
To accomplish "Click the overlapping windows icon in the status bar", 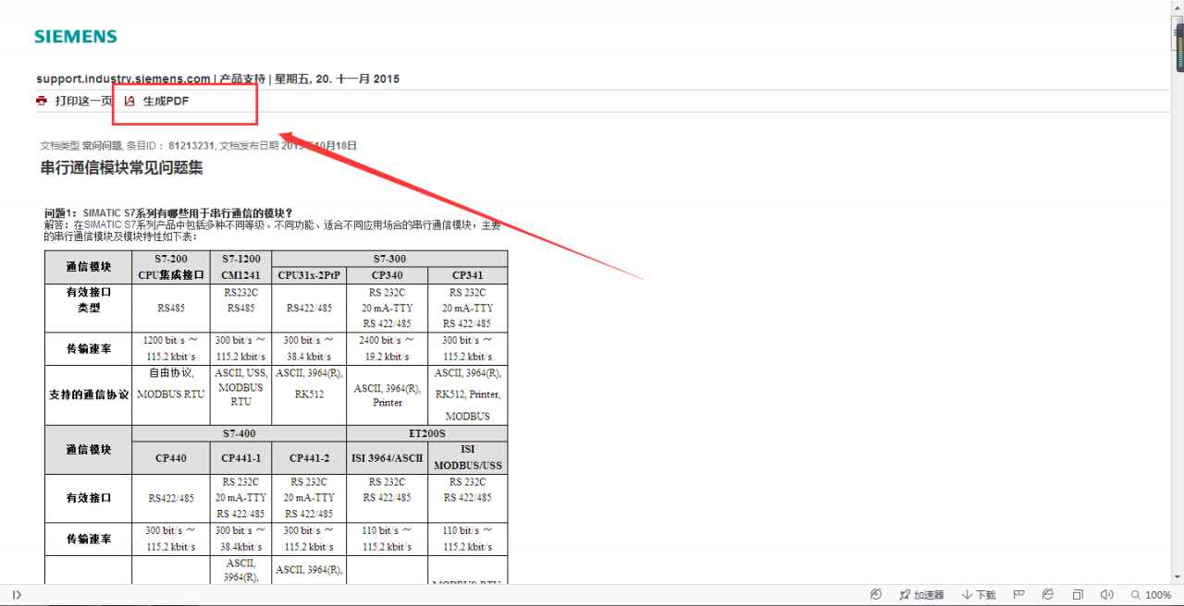I will tap(1078, 595).
